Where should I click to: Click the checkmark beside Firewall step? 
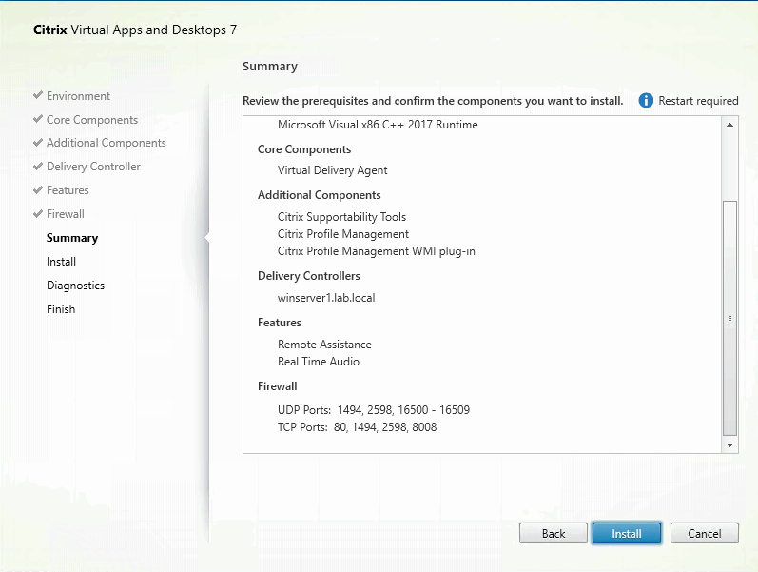38,213
